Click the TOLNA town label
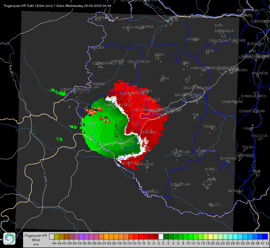The height and width of the screenshot is (248, 270). [248, 147]
